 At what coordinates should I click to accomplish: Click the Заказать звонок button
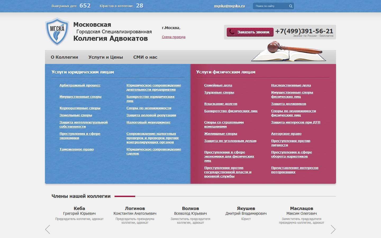(x=250, y=32)
